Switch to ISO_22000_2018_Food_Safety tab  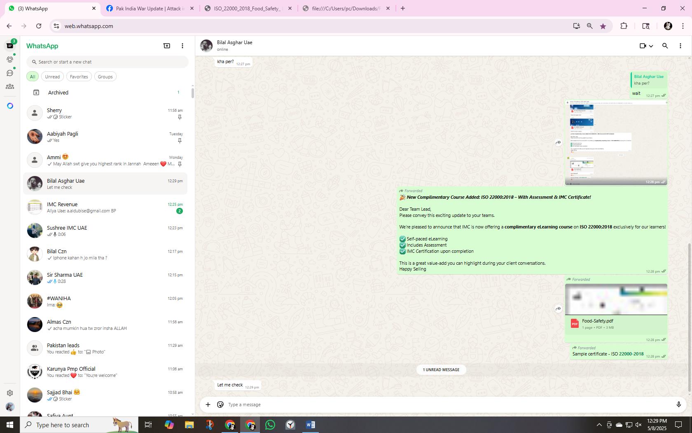click(247, 8)
